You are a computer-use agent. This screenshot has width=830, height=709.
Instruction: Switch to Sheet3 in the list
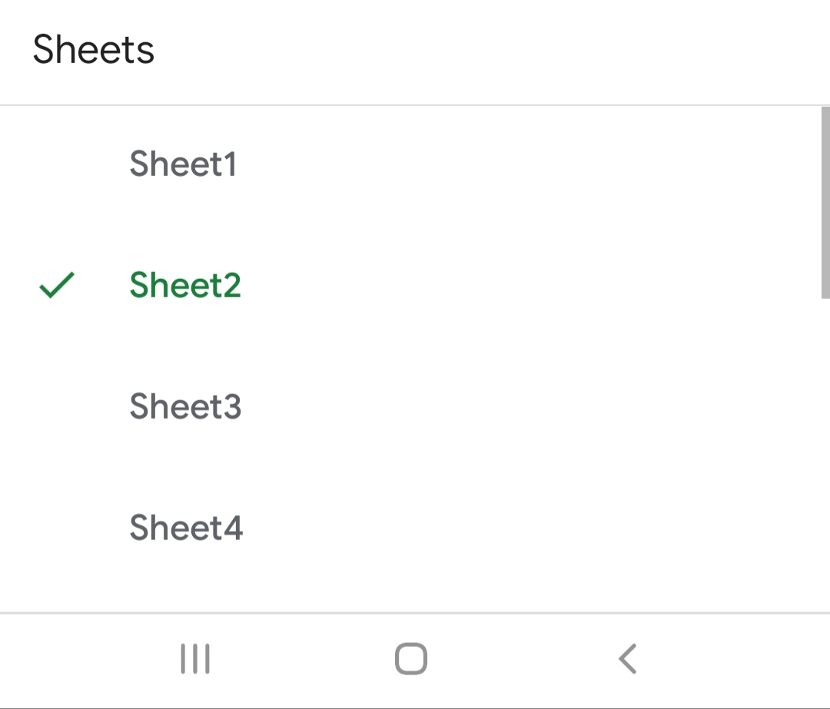pos(185,406)
